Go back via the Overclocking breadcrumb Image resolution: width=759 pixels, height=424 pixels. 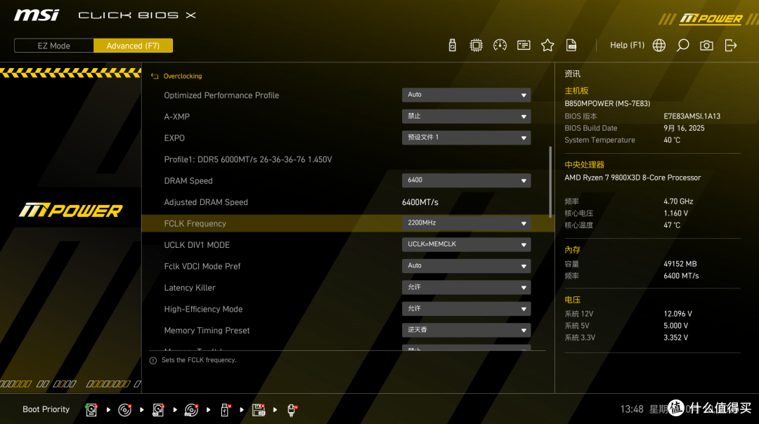pyautogui.click(x=183, y=77)
